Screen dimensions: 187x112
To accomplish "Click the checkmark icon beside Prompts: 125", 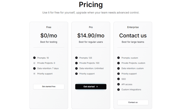I will pos(77,58).
